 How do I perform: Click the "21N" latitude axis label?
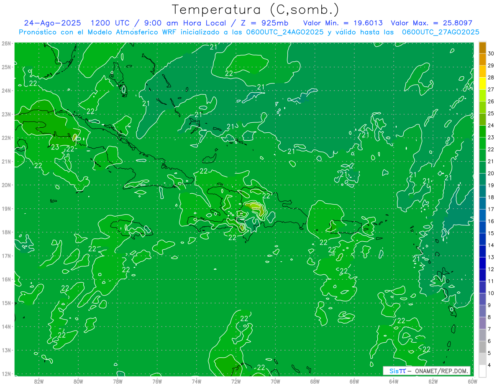coord(6,161)
